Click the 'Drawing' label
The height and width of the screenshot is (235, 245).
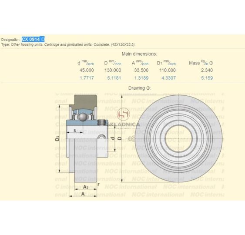tap(137, 88)
